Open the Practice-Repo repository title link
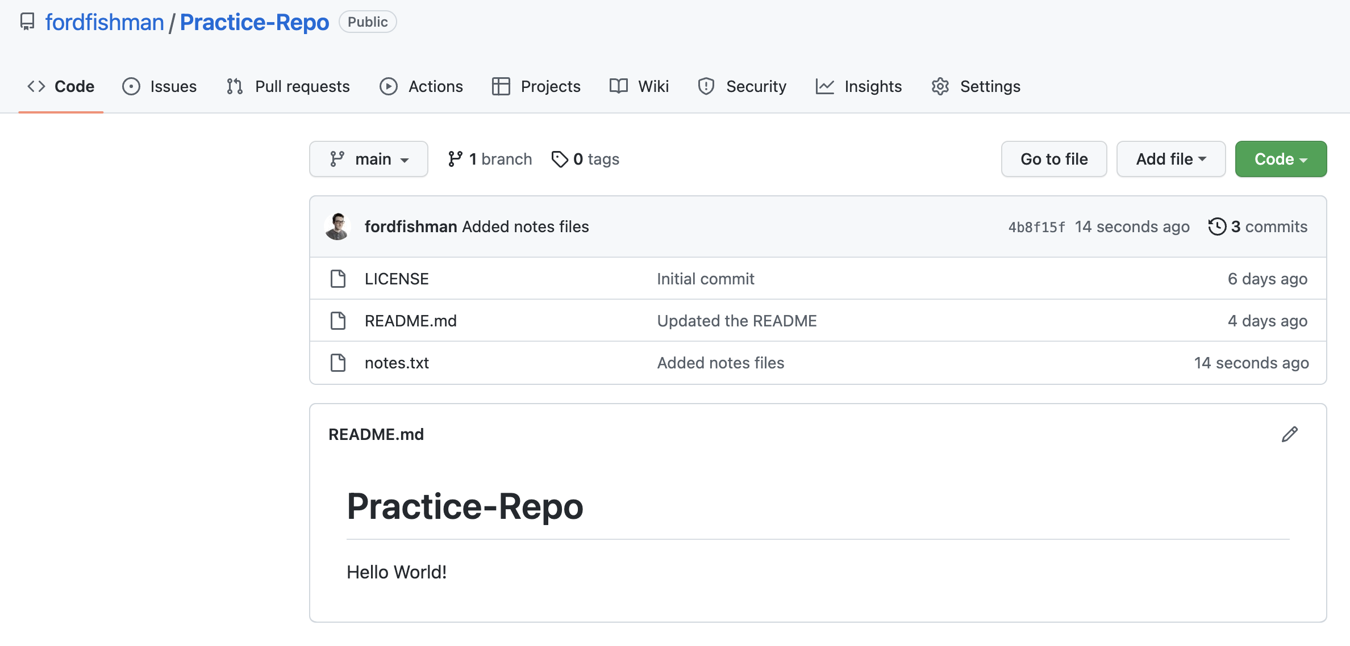1350x646 pixels. click(255, 22)
